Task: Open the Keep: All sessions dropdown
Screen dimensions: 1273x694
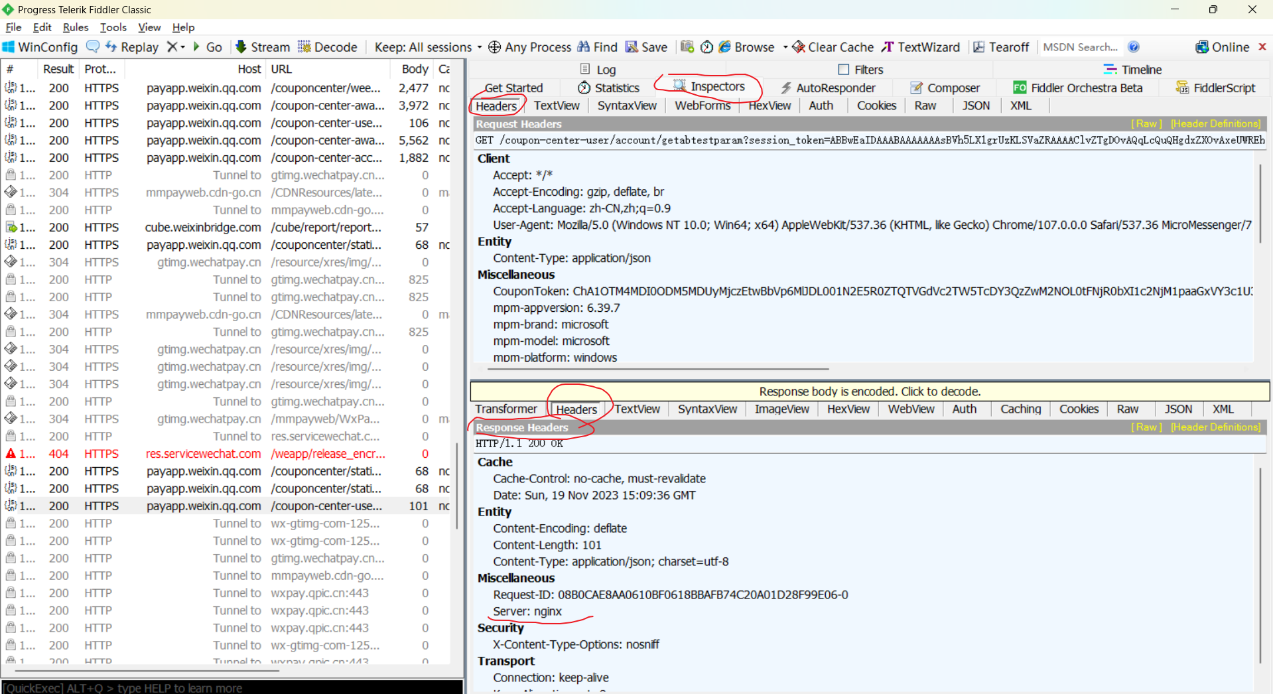Action: [428, 47]
